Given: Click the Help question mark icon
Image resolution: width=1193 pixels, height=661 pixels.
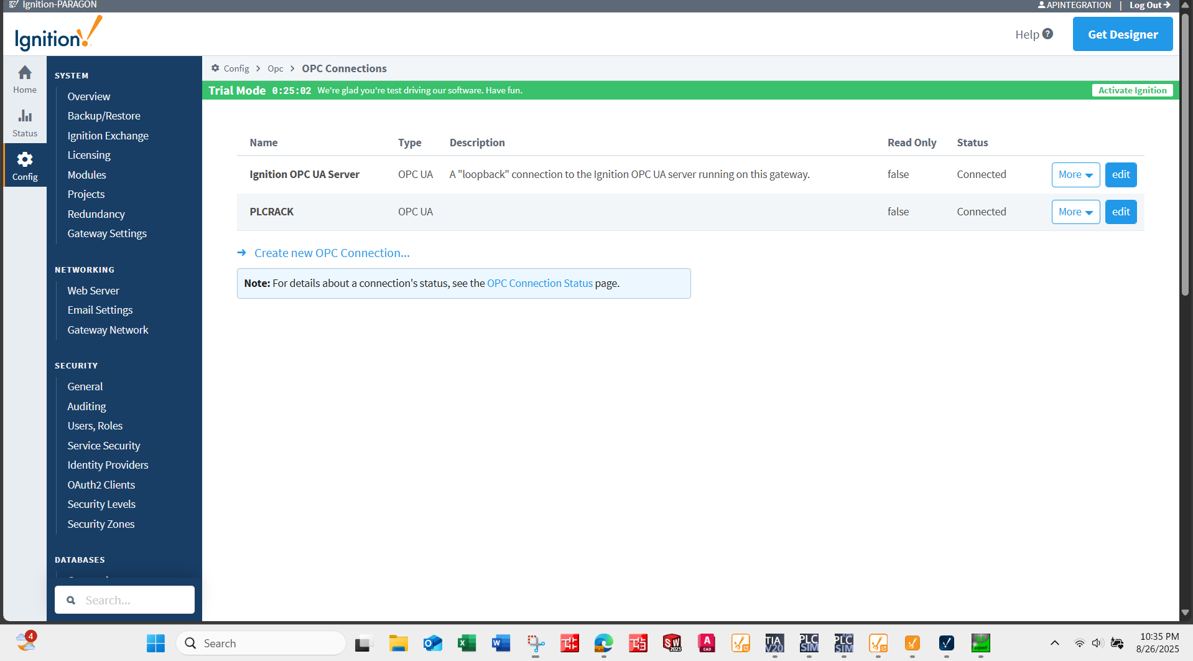Looking at the screenshot, I should coord(1048,34).
